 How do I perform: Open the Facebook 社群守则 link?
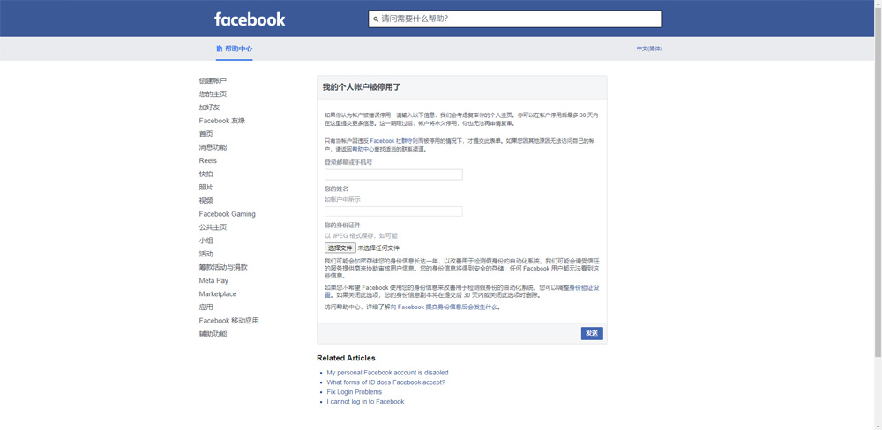[395, 141]
